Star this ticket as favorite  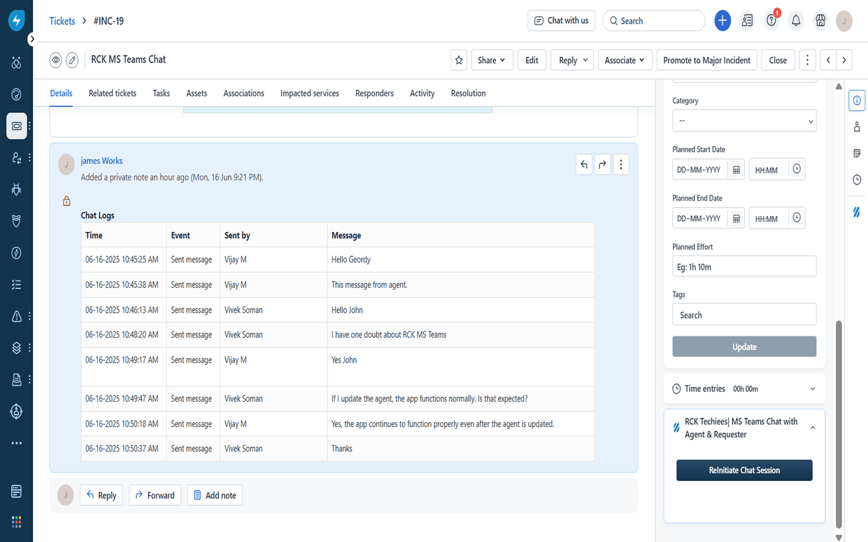(x=459, y=60)
